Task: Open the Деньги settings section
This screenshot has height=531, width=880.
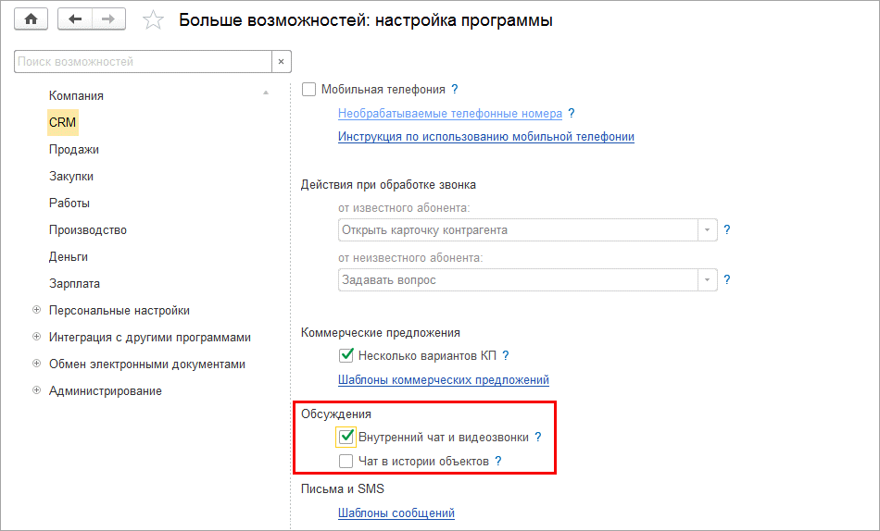Action: click(x=69, y=256)
